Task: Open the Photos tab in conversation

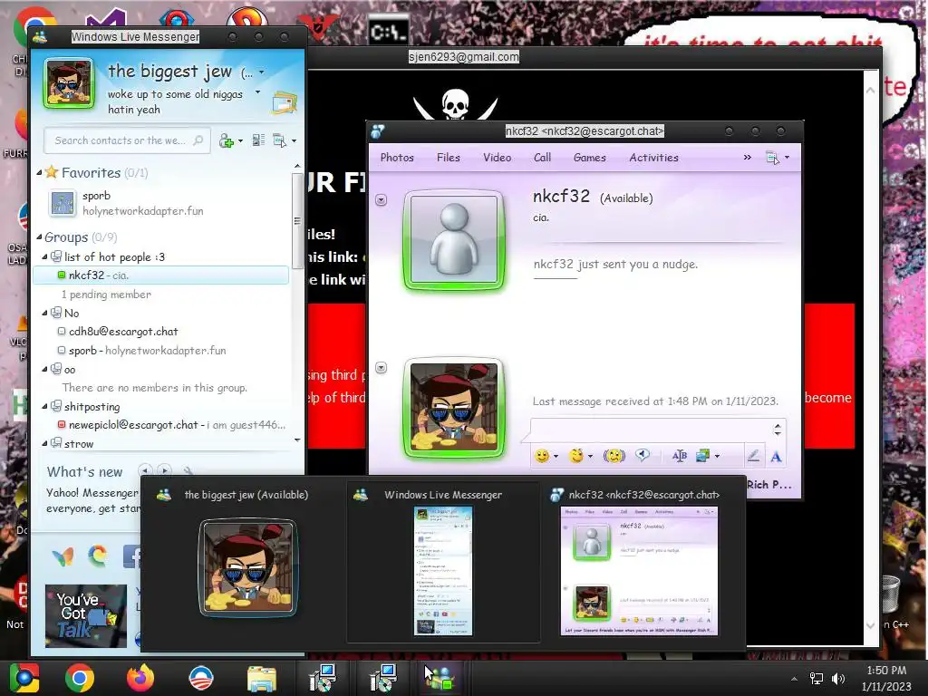Action: [x=397, y=158]
